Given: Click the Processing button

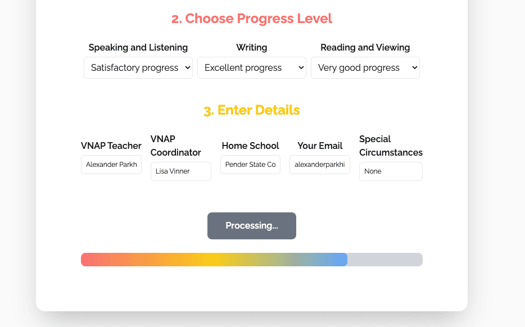Looking at the screenshot, I should coord(251,225).
